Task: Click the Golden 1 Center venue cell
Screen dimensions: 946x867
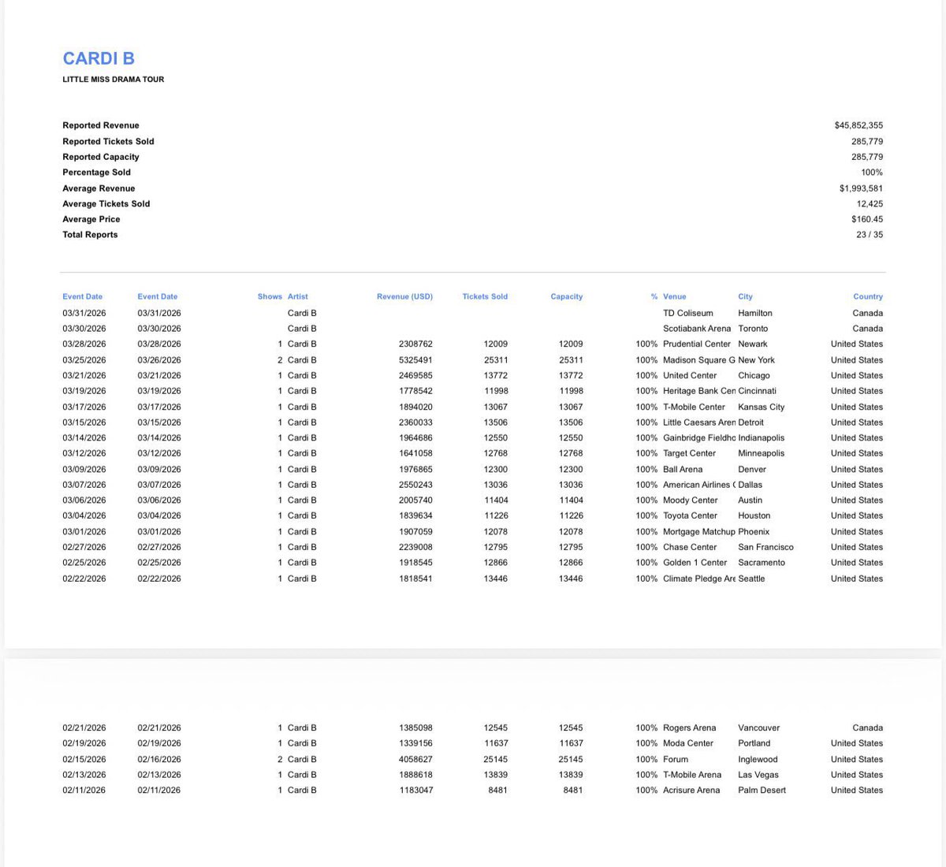Action: pyautogui.click(x=695, y=563)
